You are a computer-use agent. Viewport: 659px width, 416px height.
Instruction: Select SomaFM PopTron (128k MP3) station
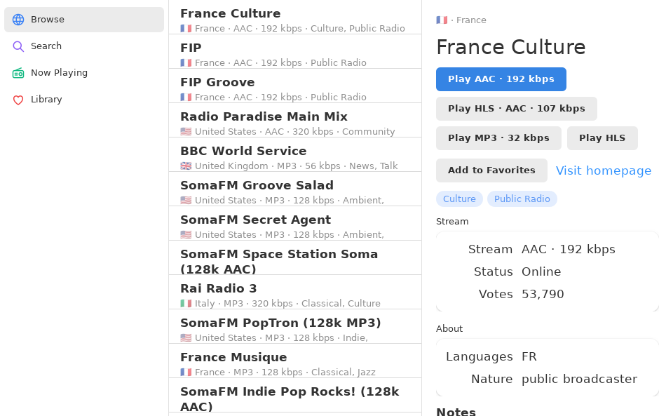[295, 326]
